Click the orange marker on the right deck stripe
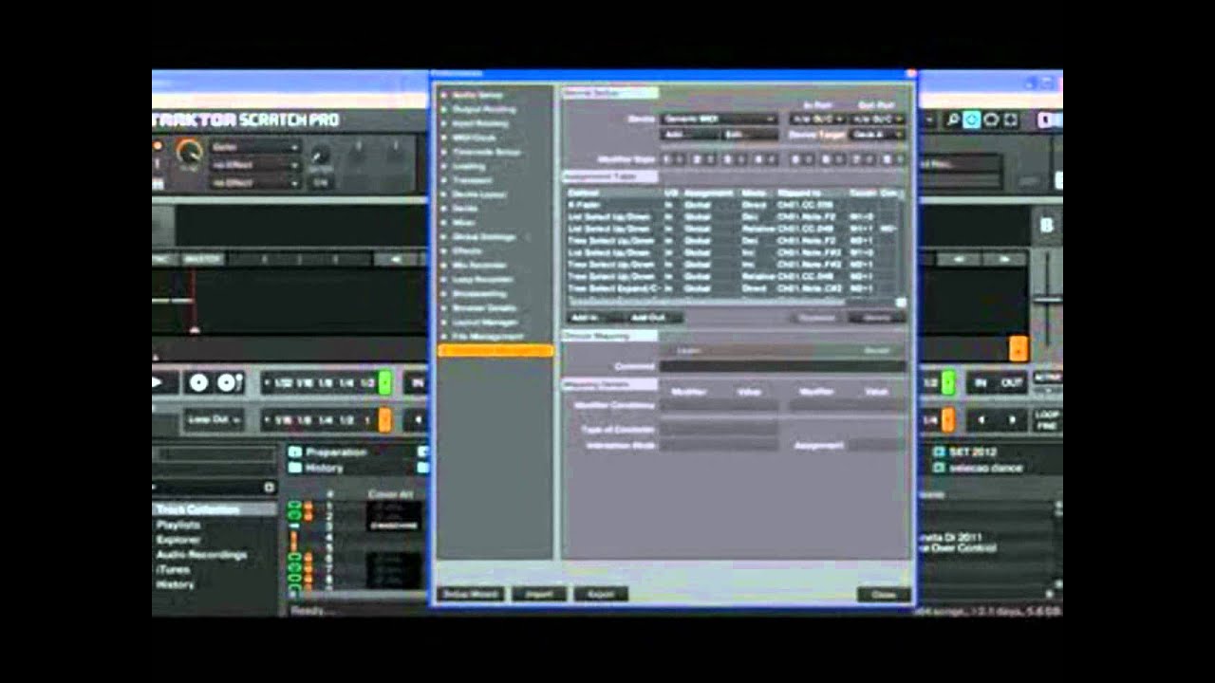1215x683 pixels. point(1018,348)
